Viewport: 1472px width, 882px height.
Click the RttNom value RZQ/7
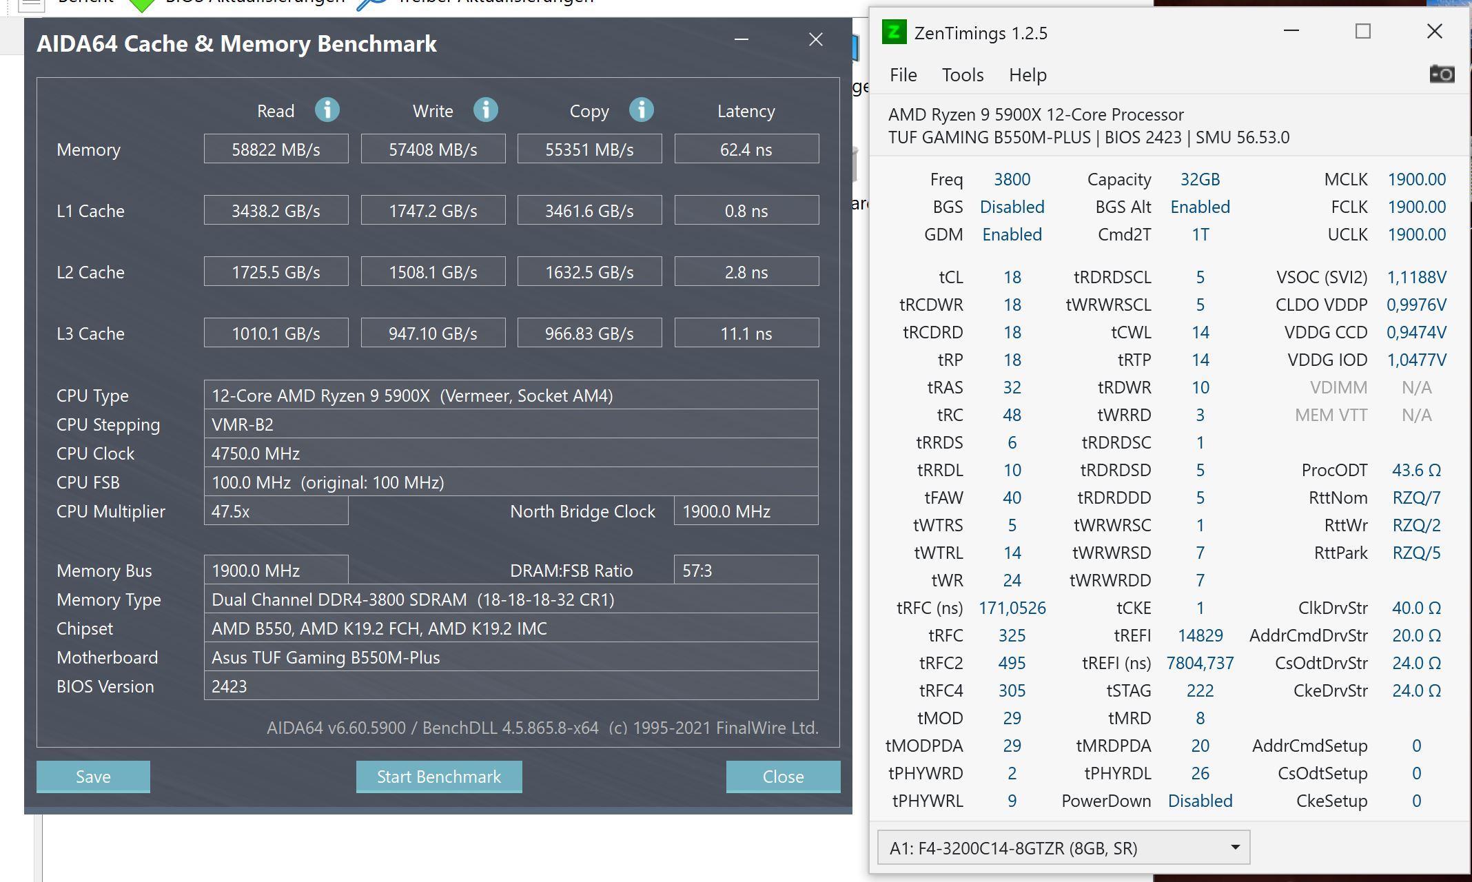click(x=1416, y=498)
